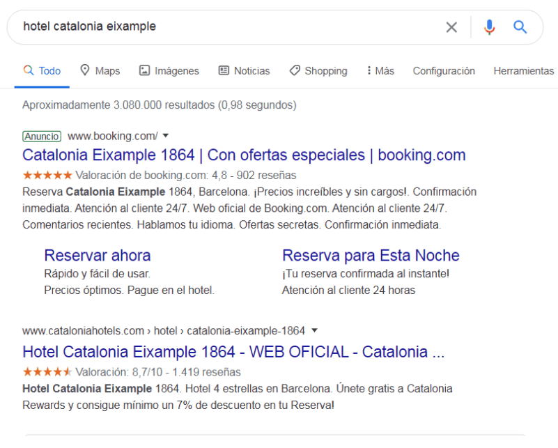Screen dimensions: 558x448
Task: Open Reserva para Esta Noche sitelink
Action: (x=371, y=256)
